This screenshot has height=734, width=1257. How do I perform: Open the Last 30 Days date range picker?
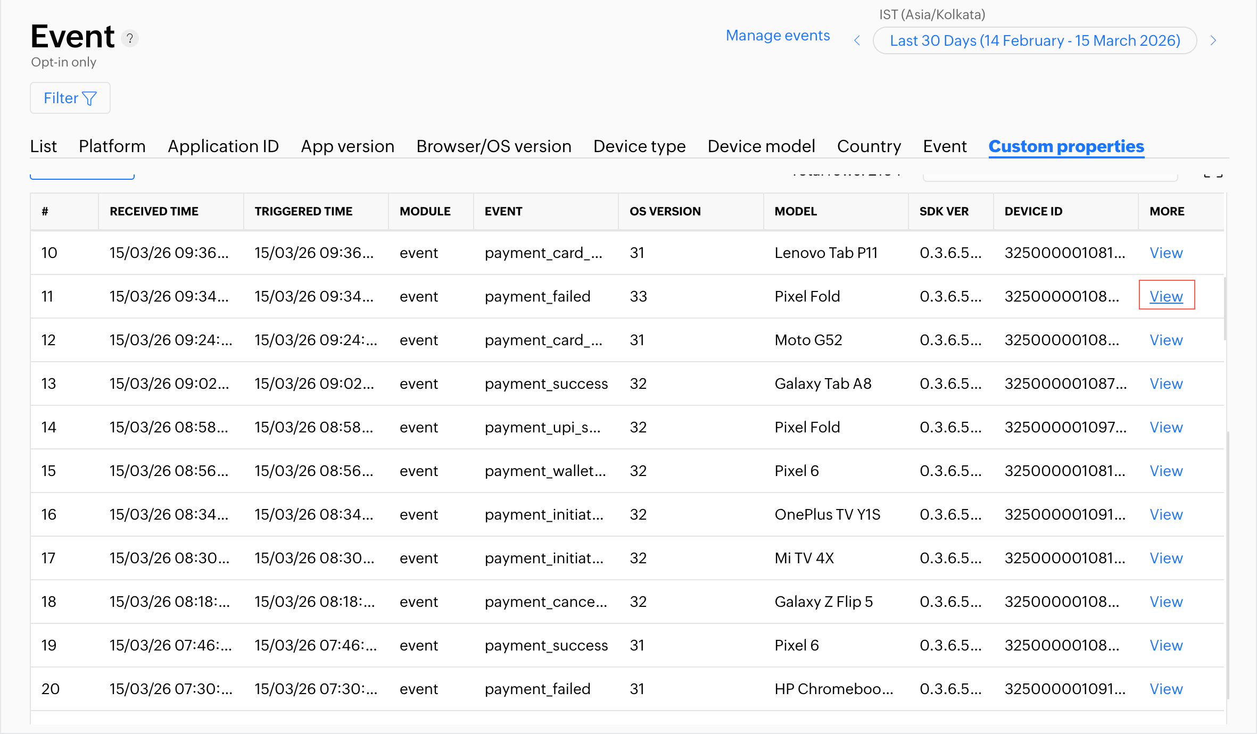(x=1035, y=40)
